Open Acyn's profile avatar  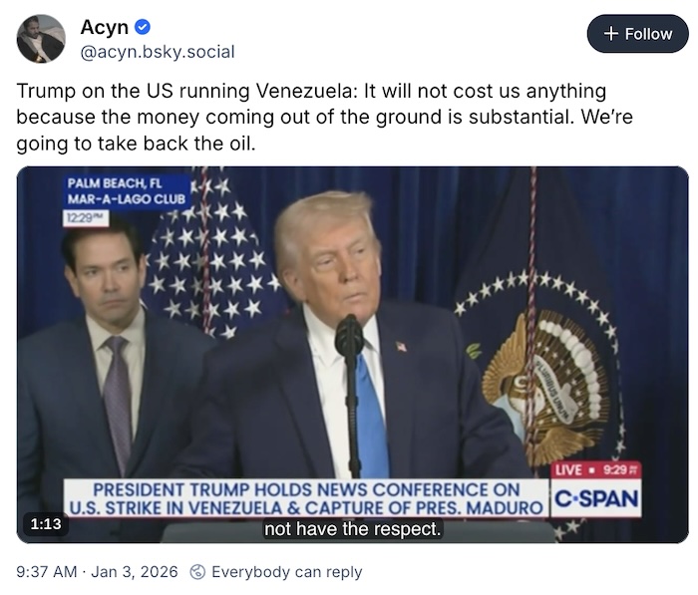pos(41,39)
